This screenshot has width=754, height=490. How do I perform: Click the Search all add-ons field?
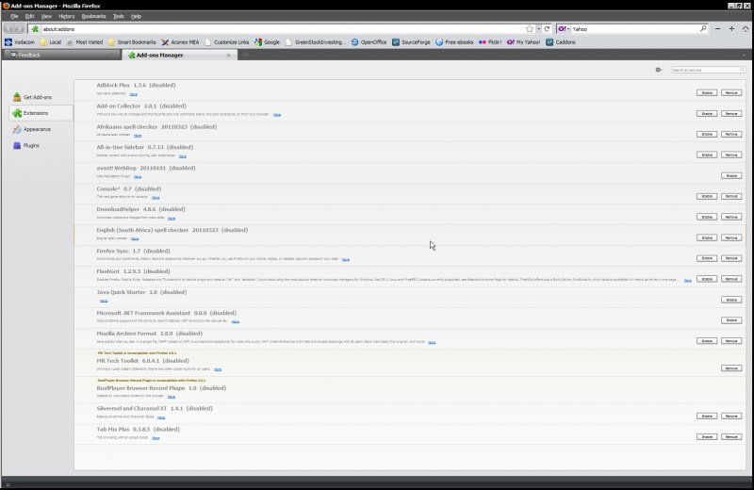point(709,71)
